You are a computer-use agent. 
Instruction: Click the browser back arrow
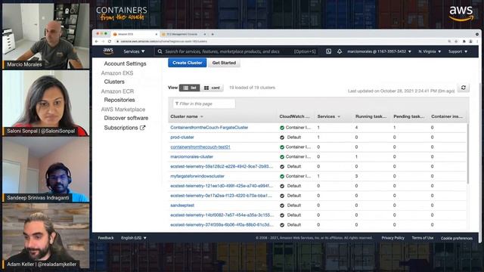click(x=97, y=42)
